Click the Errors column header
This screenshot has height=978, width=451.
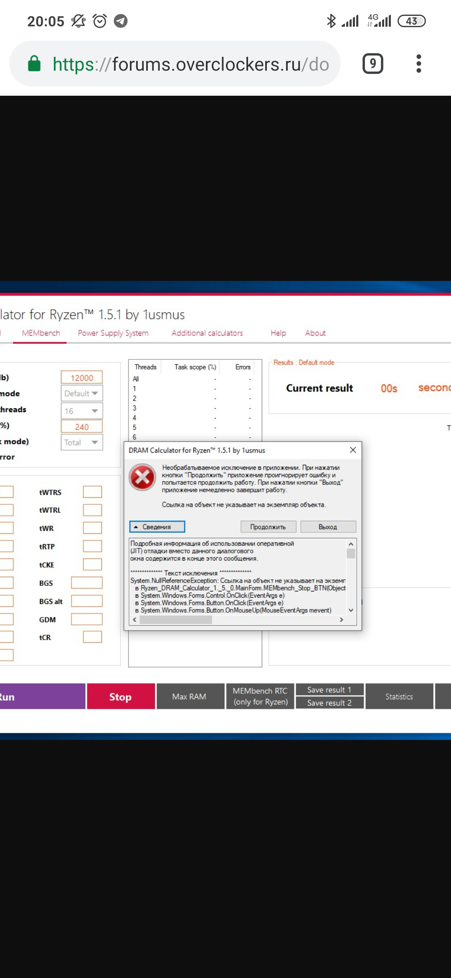243,367
